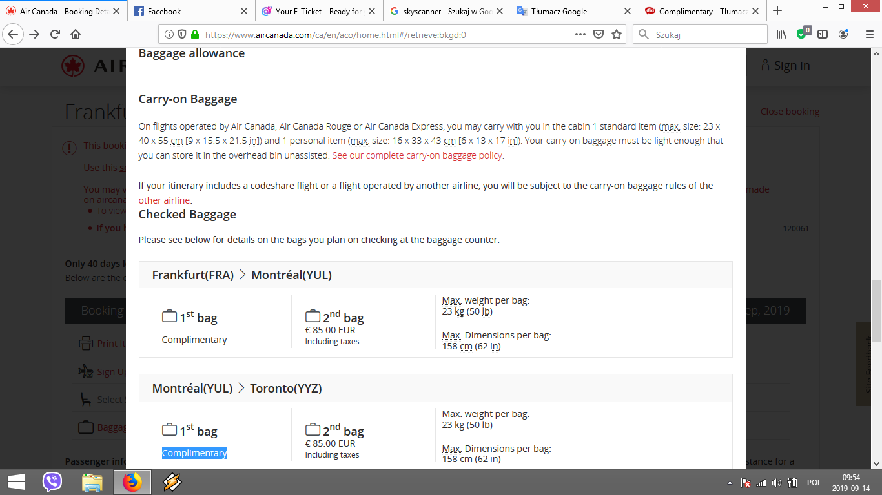Close the Your E-Ticket tab
The image size is (882, 495).
(372, 11)
